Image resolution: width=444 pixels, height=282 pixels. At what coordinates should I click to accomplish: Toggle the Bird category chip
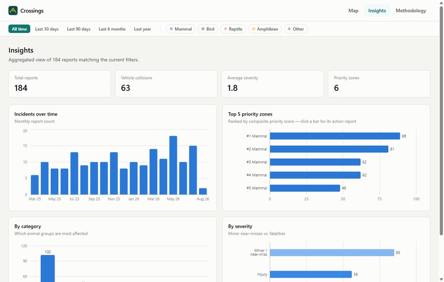pos(208,29)
